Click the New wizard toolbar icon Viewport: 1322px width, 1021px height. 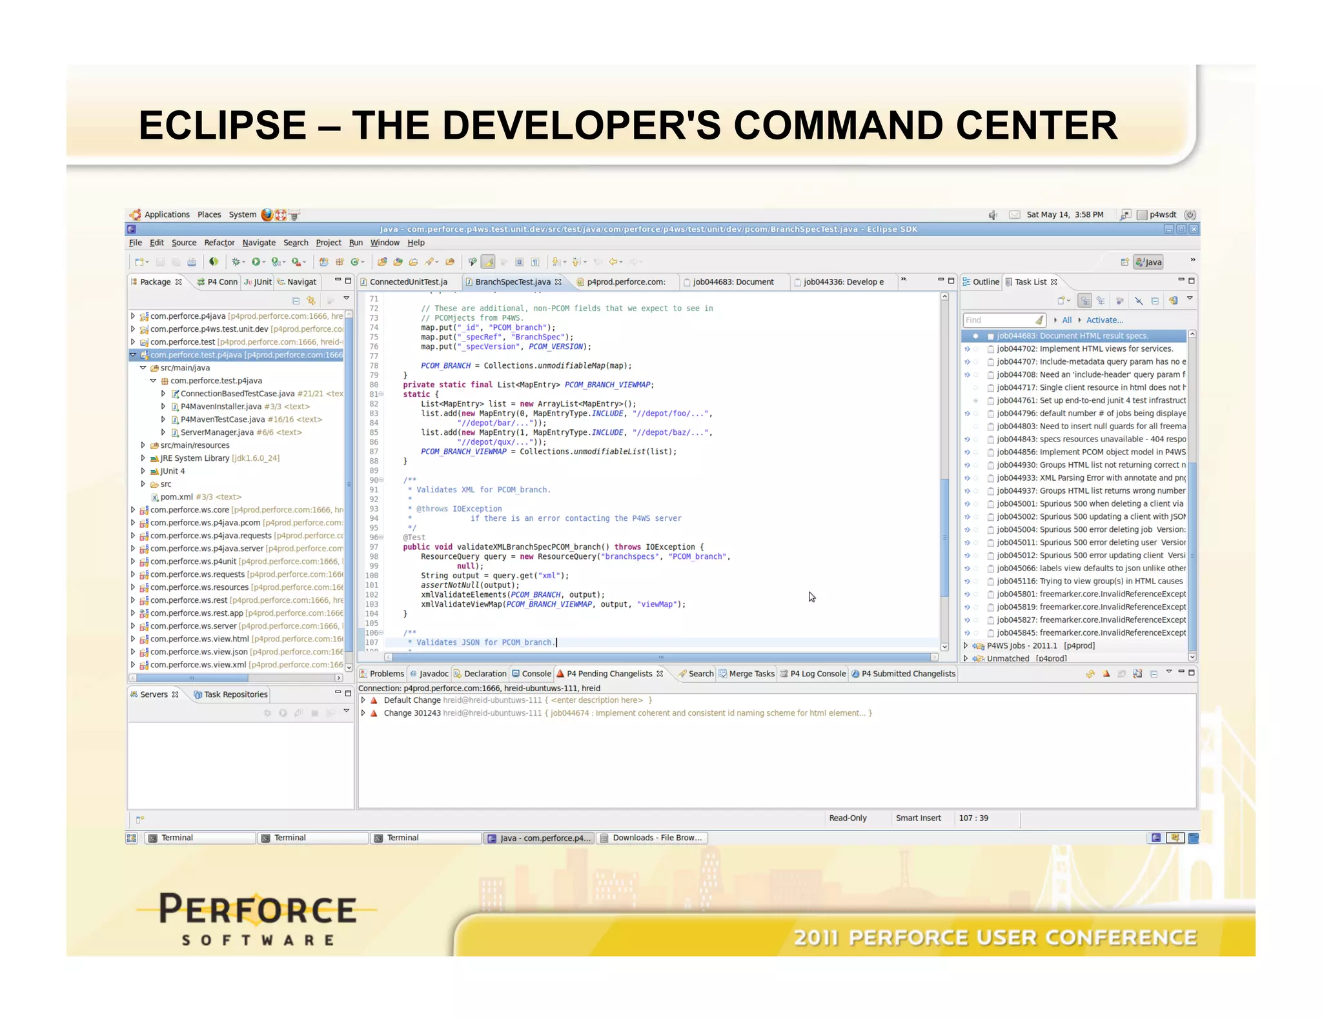(141, 262)
